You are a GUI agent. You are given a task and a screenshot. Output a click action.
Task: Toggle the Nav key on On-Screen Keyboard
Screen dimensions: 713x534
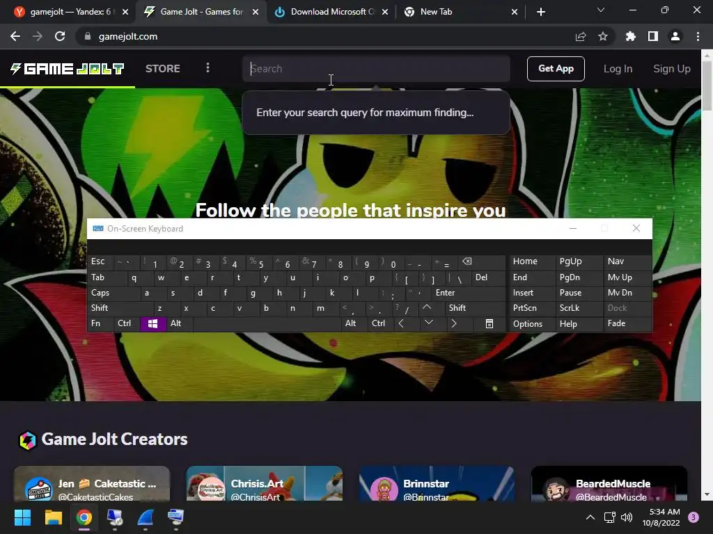[x=627, y=261]
